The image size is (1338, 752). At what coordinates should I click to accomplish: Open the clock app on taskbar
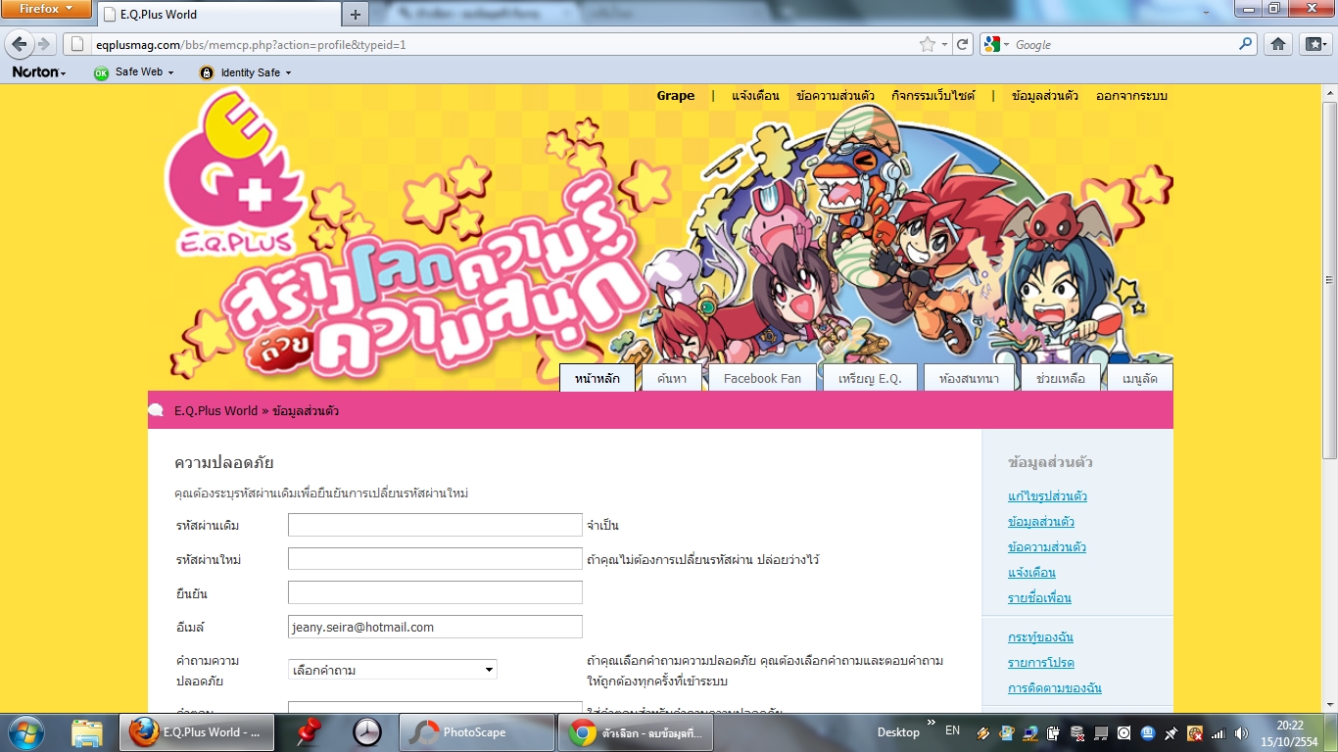click(366, 732)
